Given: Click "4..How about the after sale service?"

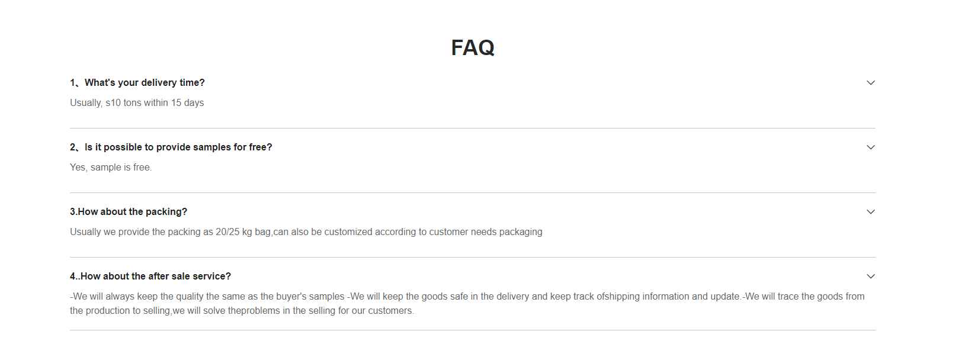Looking at the screenshot, I should coord(150,277).
